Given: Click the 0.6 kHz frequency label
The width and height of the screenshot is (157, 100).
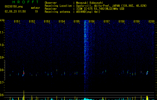Looking at the screenshot, I should click(x=2, y=95).
